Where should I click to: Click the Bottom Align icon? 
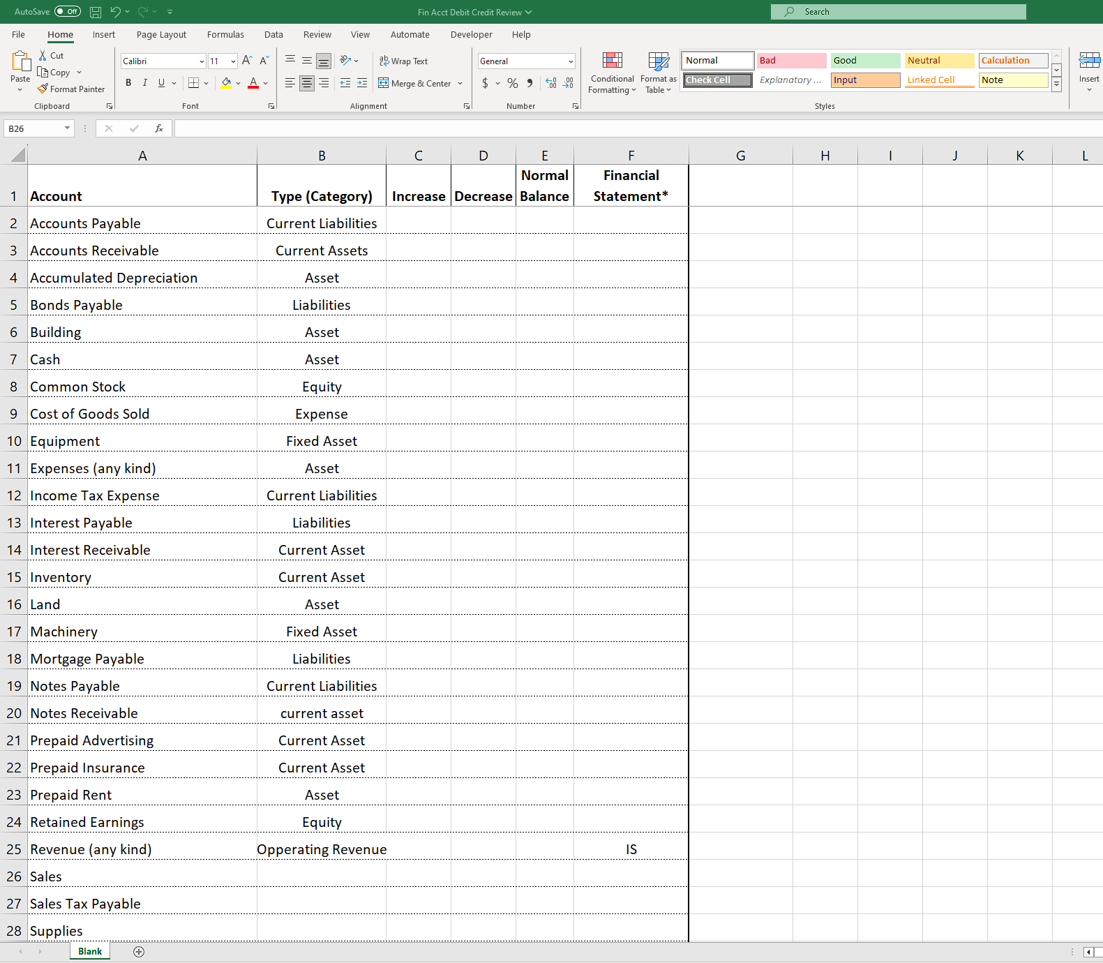pos(324,61)
